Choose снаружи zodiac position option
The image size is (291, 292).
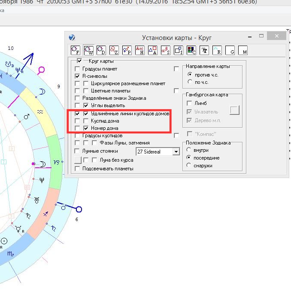click(190, 166)
